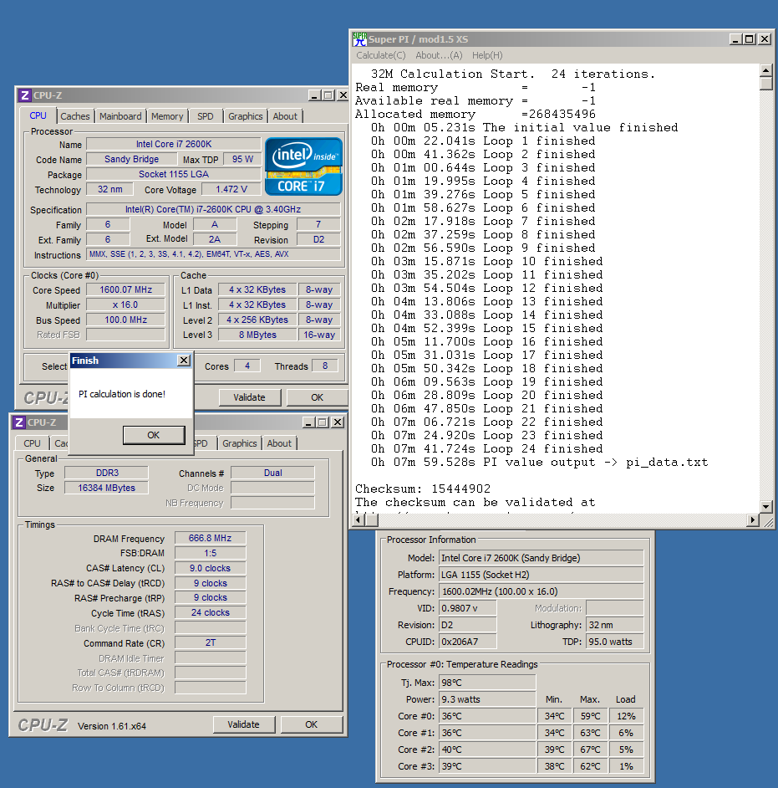
Task: Click the Specification field 'Intel(R) Core(TM) i7-2600K CPU @ 3.40GHz'
Action: (x=213, y=210)
